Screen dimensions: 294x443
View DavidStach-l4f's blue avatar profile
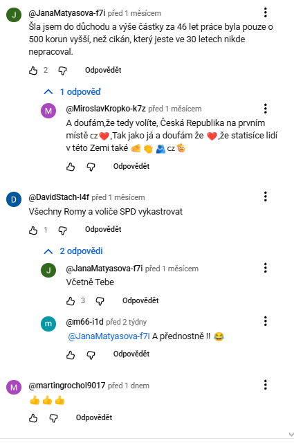pyautogui.click(x=14, y=199)
